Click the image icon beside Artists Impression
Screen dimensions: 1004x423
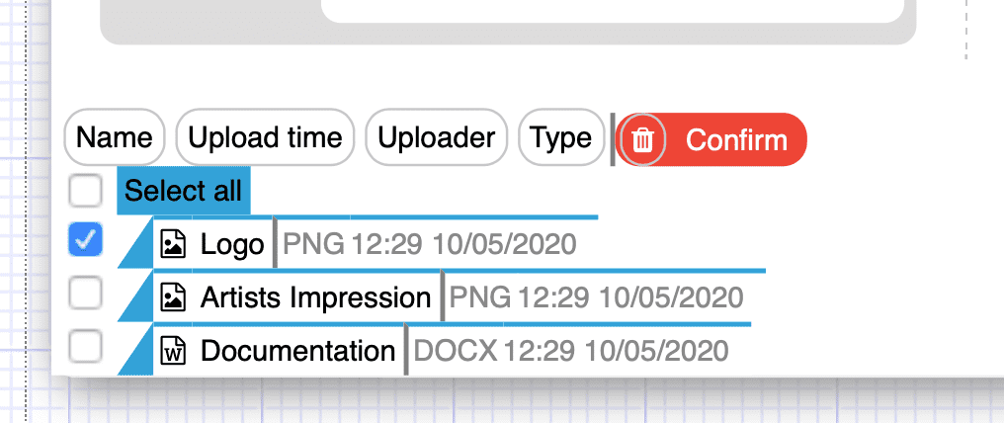point(173,297)
